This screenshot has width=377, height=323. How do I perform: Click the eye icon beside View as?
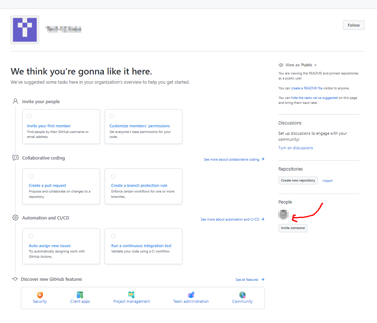(x=281, y=65)
